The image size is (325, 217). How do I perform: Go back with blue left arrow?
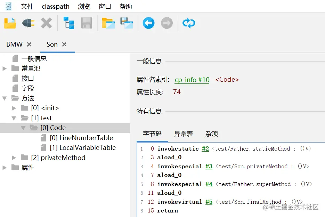click(x=148, y=23)
